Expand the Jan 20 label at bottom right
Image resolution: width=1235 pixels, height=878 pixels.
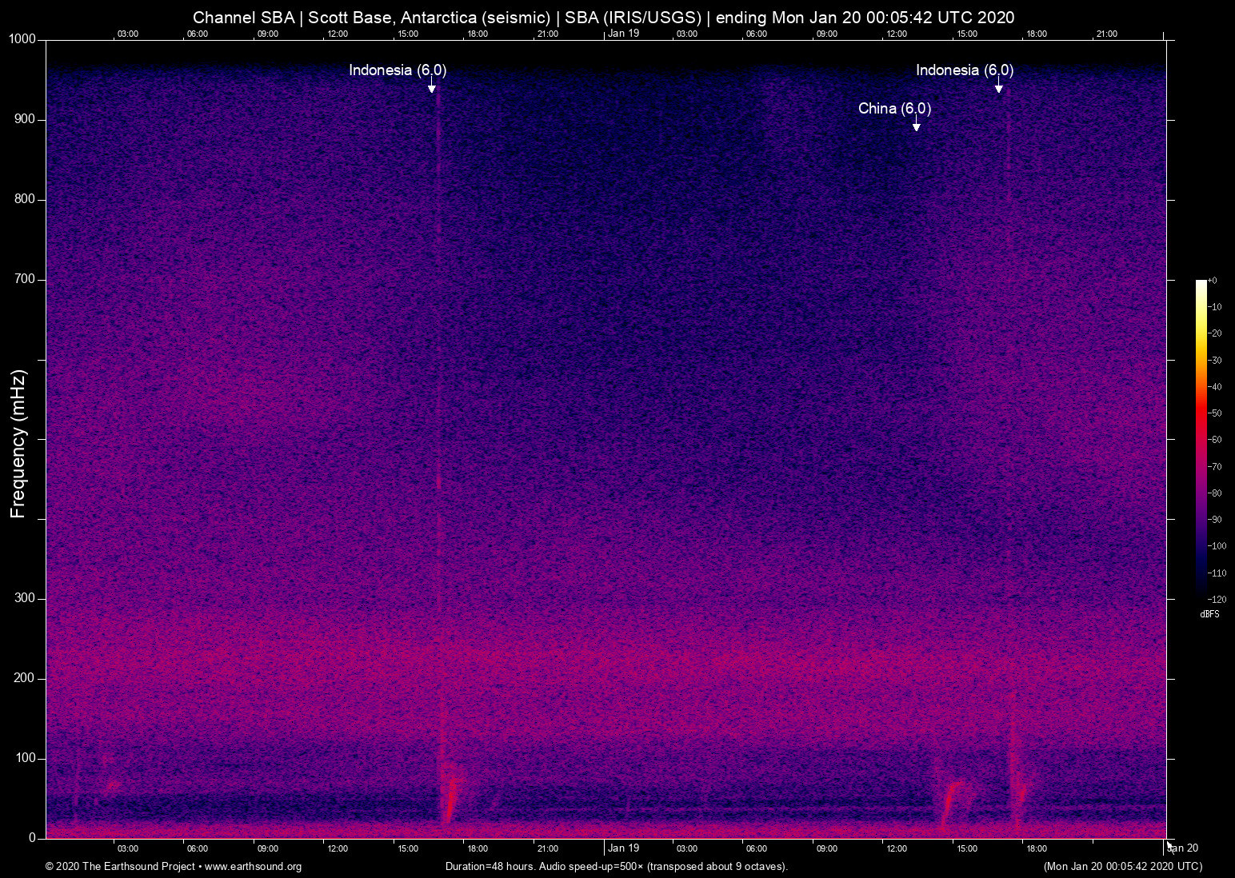[1183, 848]
